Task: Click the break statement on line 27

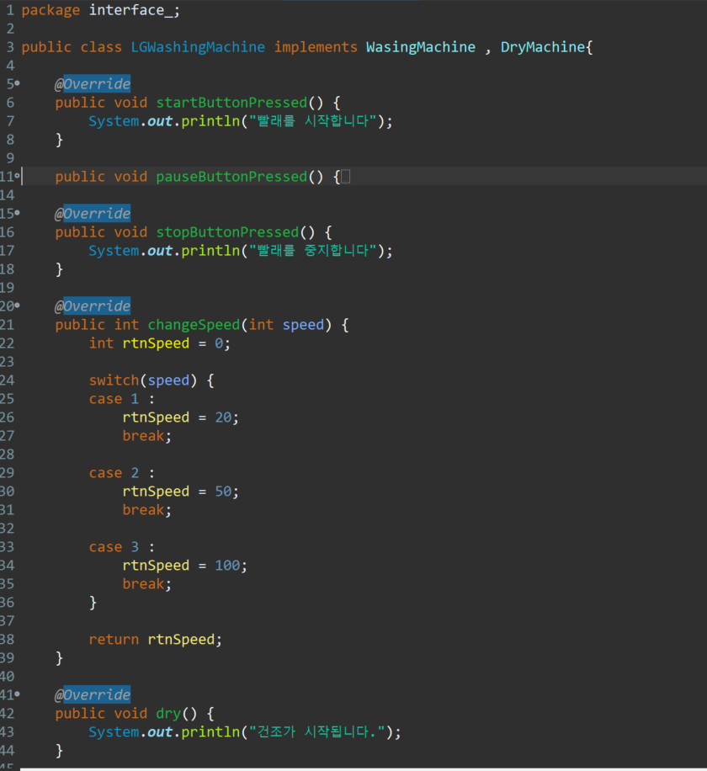Action: 144,436
